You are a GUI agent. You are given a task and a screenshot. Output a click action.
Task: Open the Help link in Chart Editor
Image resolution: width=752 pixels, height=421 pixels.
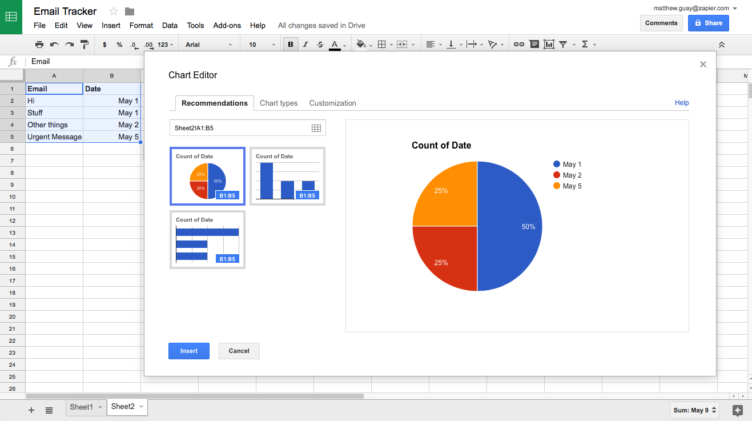682,103
